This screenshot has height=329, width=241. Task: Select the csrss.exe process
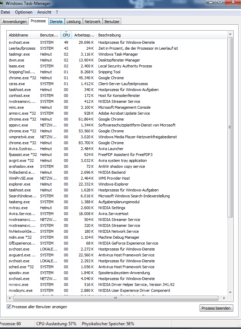click(117, 84)
